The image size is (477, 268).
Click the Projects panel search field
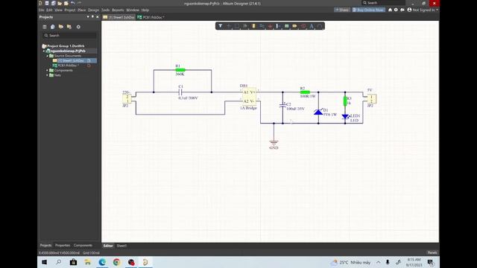click(x=69, y=36)
